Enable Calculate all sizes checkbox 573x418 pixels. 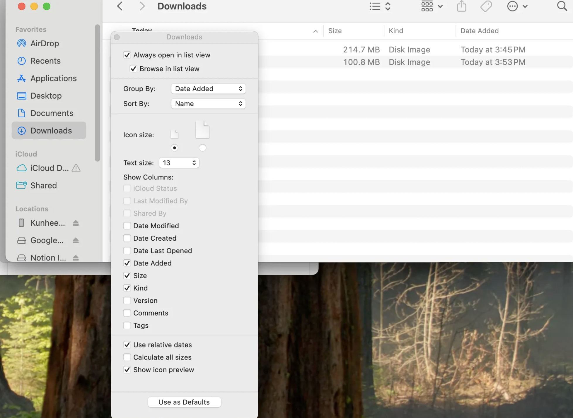pyautogui.click(x=127, y=357)
